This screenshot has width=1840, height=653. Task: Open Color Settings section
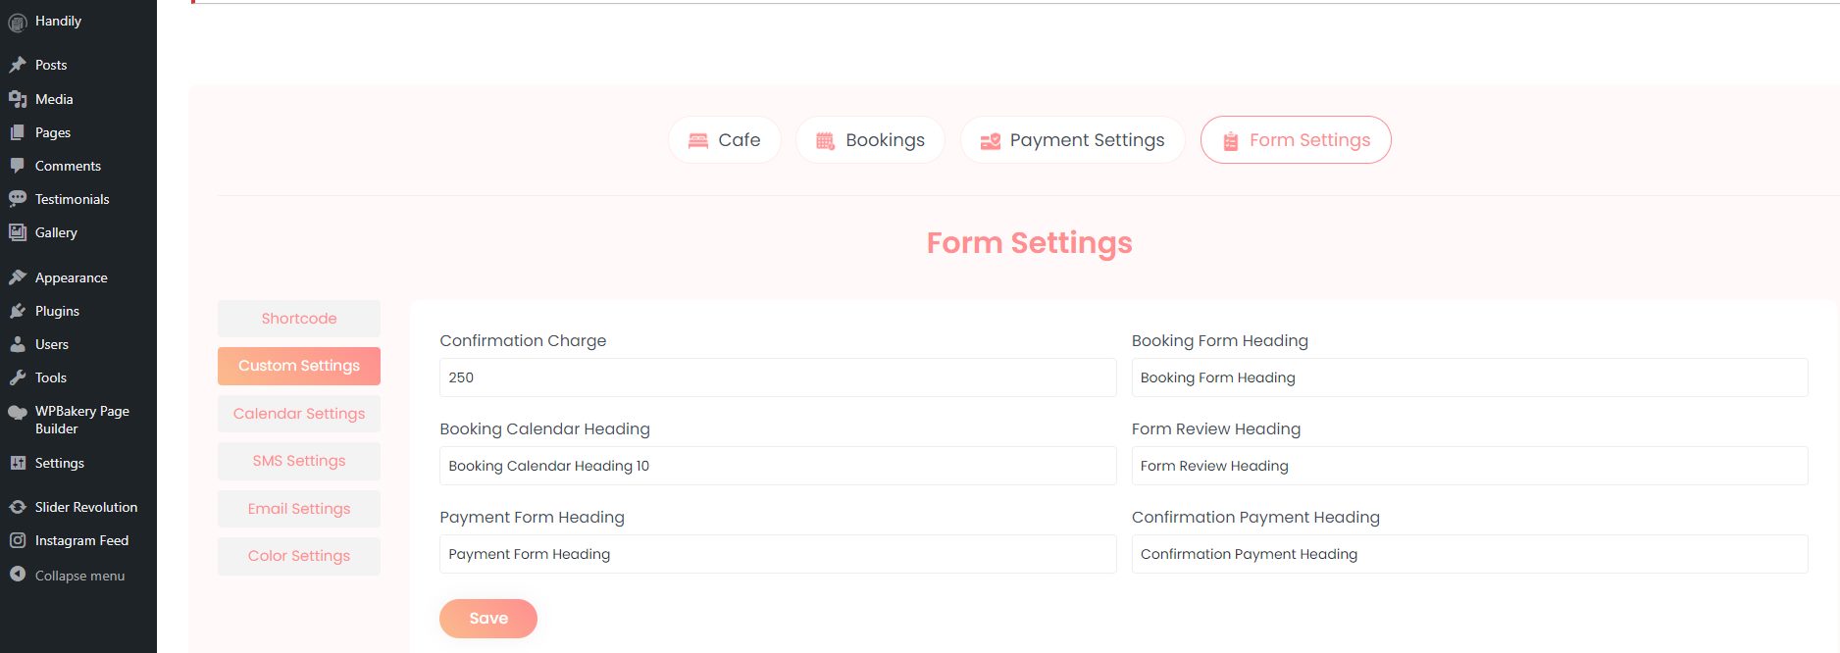pyautogui.click(x=299, y=556)
